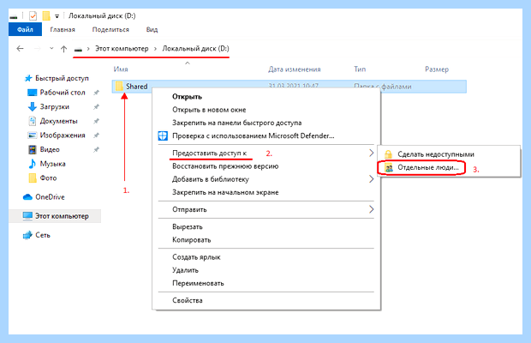Image resolution: width=531 pixels, height=343 pixels.
Task: Switch to the Поделиться ribbon tab
Action: (110, 29)
